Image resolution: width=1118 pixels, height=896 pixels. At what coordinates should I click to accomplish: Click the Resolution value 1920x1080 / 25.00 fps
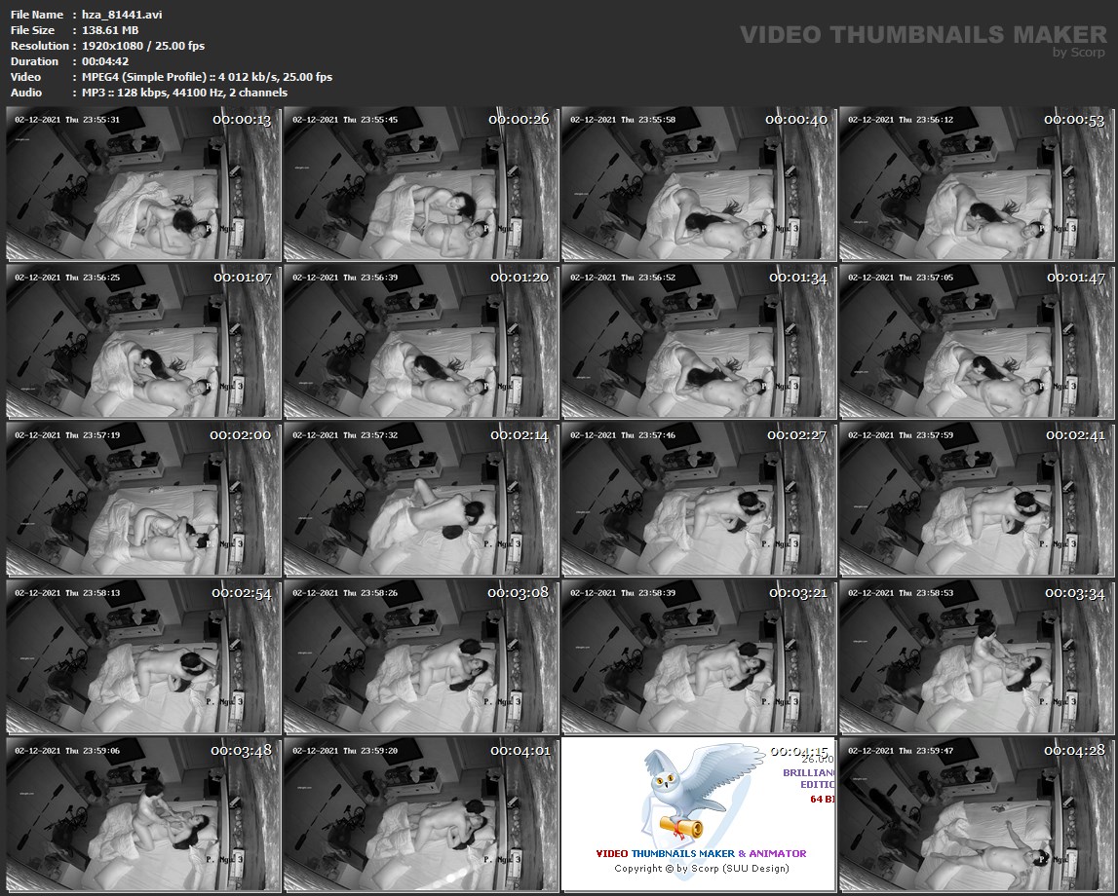(142, 46)
